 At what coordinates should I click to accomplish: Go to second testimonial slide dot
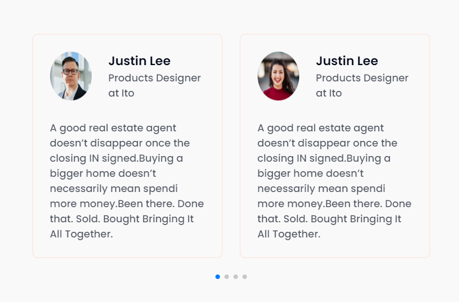[227, 277]
